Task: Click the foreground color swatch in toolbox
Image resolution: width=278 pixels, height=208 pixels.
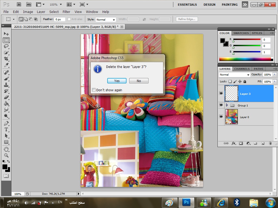Action: point(5,167)
